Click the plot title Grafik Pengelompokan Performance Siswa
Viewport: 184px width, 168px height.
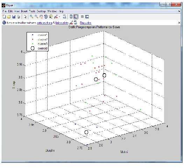[94, 27]
